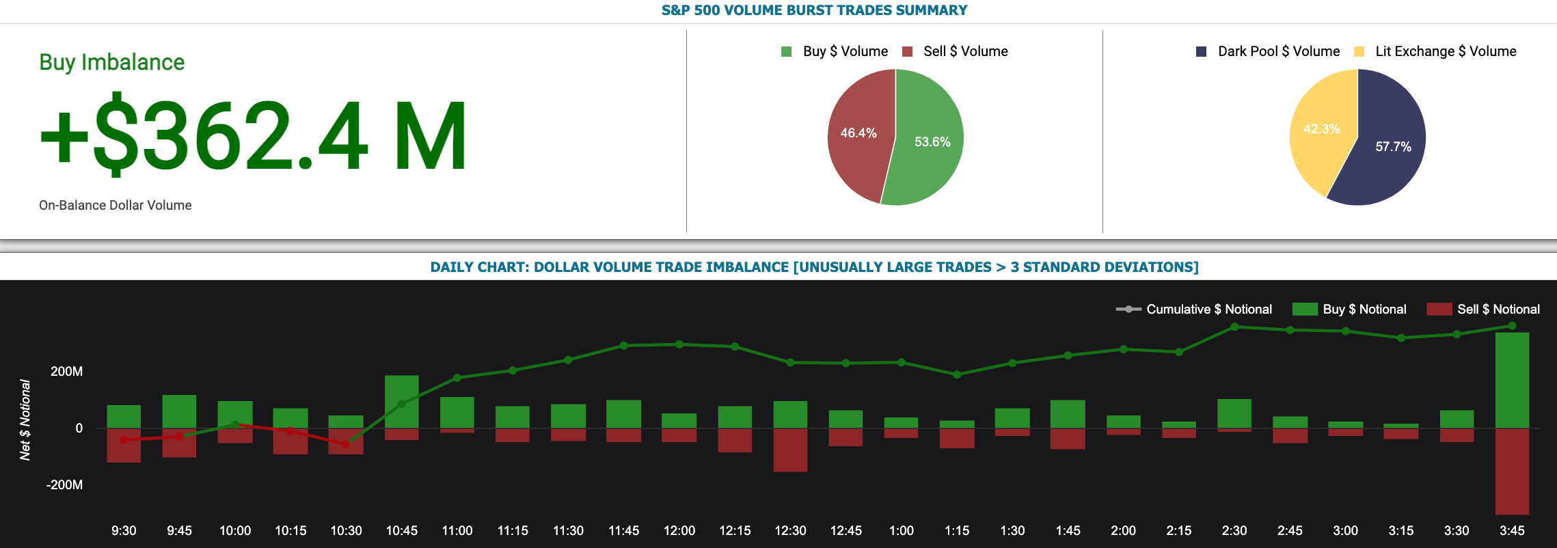Viewport: 1557px width, 548px height.
Task: Click the red Sell $ Notional swatch
Action: [1439, 309]
